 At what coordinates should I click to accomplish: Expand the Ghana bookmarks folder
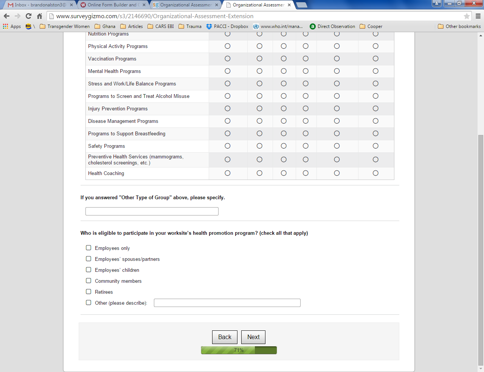click(105, 26)
